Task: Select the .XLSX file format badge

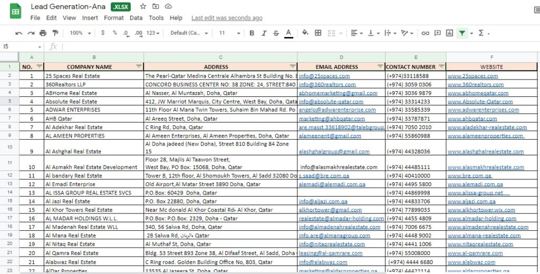Action: (x=121, y=7)
